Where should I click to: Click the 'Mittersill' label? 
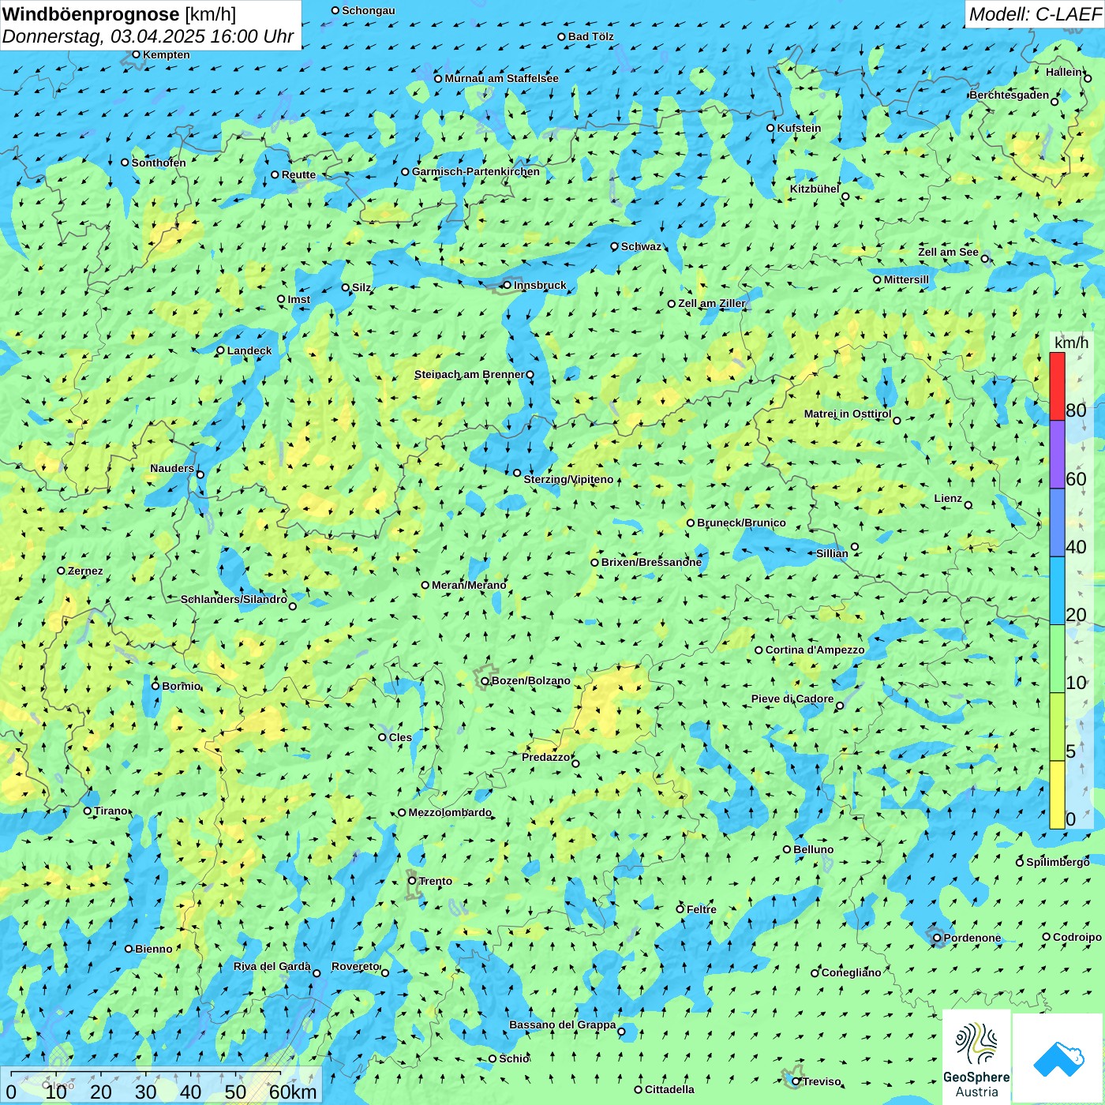(x=906, y=279)
